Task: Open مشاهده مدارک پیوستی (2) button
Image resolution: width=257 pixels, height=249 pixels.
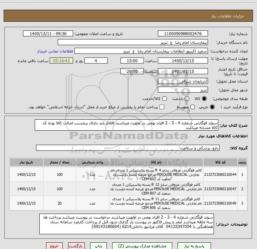Action: click(x=142, y=246)
